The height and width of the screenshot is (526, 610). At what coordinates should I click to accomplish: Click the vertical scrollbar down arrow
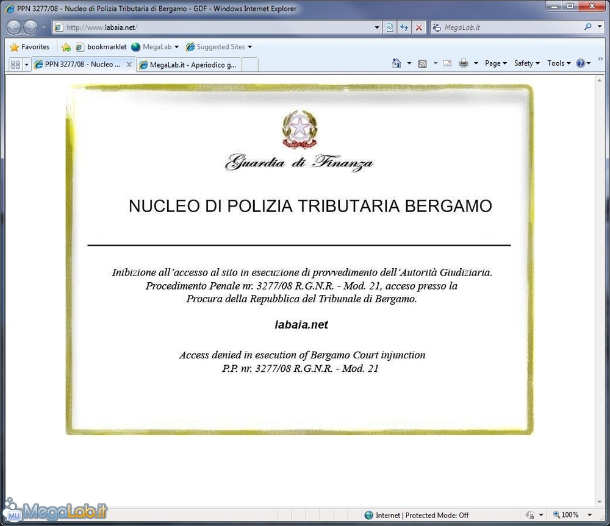pyautogui.click(x=600, y=502)
